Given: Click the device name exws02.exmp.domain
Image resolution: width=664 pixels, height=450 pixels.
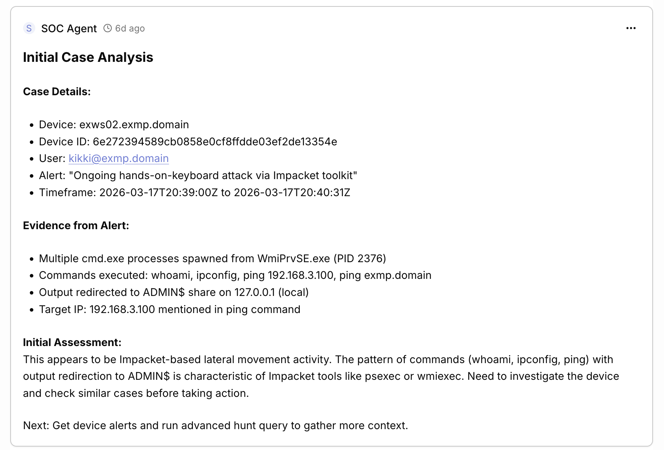Looking at the screenshot, I should pyautogui.click(x=134, y=125).
